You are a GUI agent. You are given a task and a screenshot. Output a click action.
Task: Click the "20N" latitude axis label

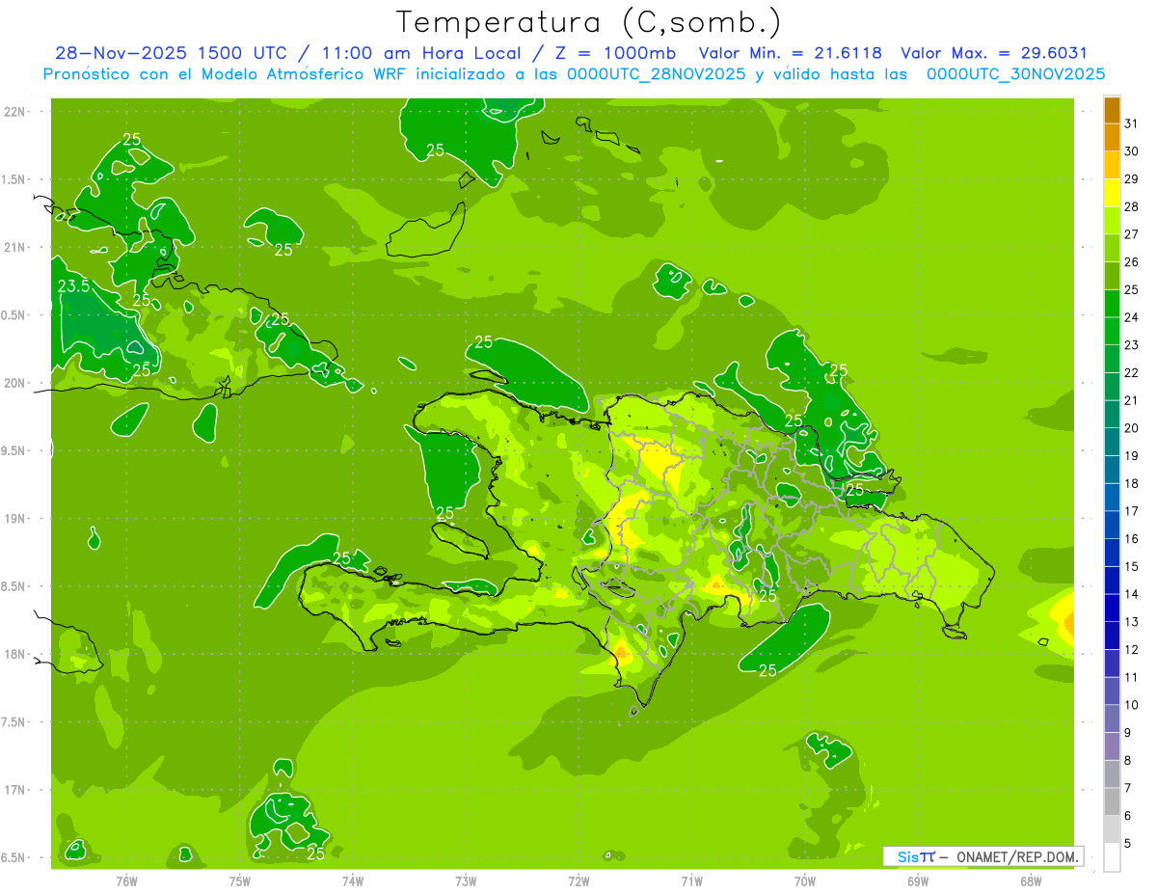(14, 383)
